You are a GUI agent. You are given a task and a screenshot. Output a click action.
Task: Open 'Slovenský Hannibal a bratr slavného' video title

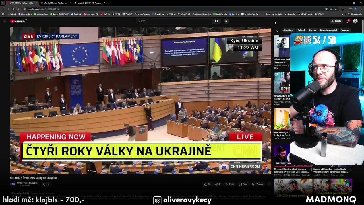291,170
